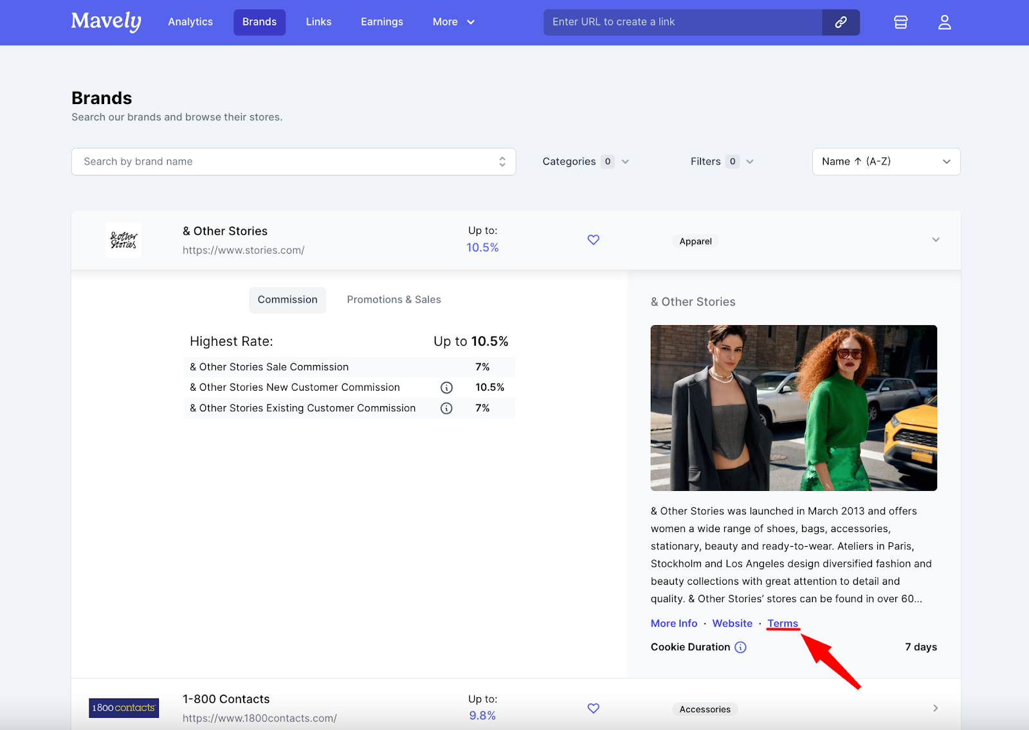Viewport: 1029px width, 730px height.
Task: Click the 1-800 Contacts brand name
Action: coord(226,699)
